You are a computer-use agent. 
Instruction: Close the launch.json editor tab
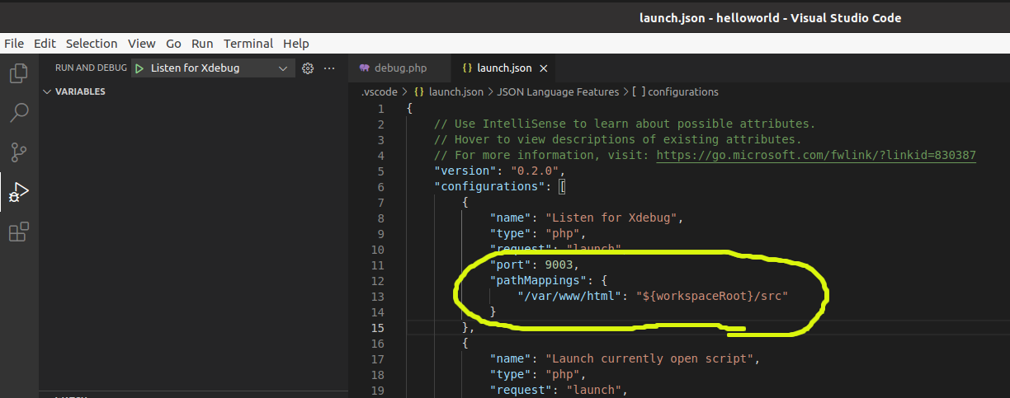(544, 68)
